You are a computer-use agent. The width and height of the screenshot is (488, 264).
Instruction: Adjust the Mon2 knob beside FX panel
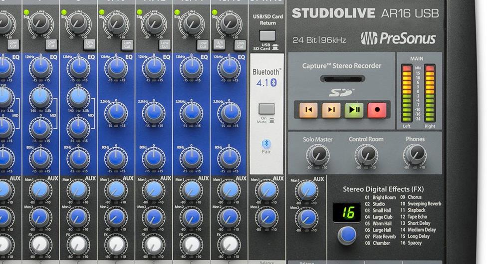point(307,218)
